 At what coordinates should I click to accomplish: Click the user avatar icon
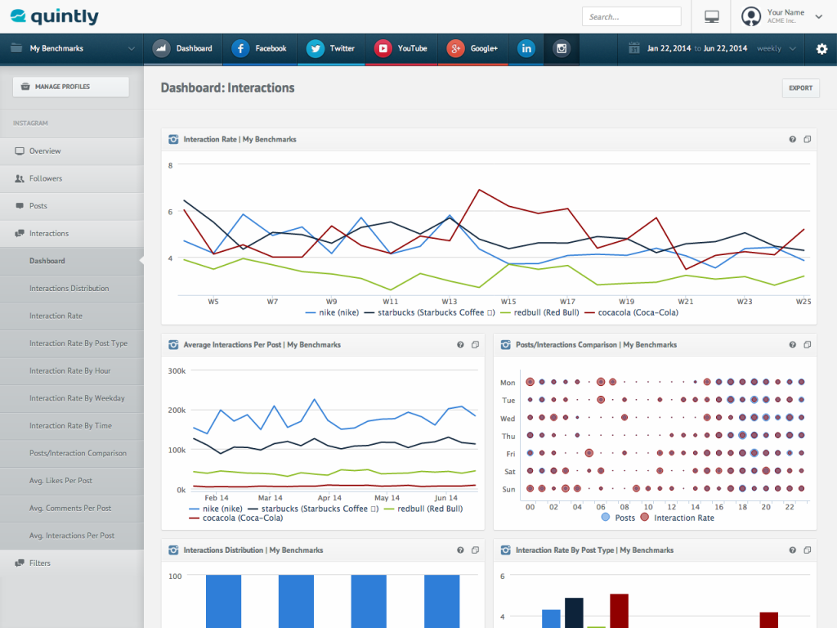point(751,16)
